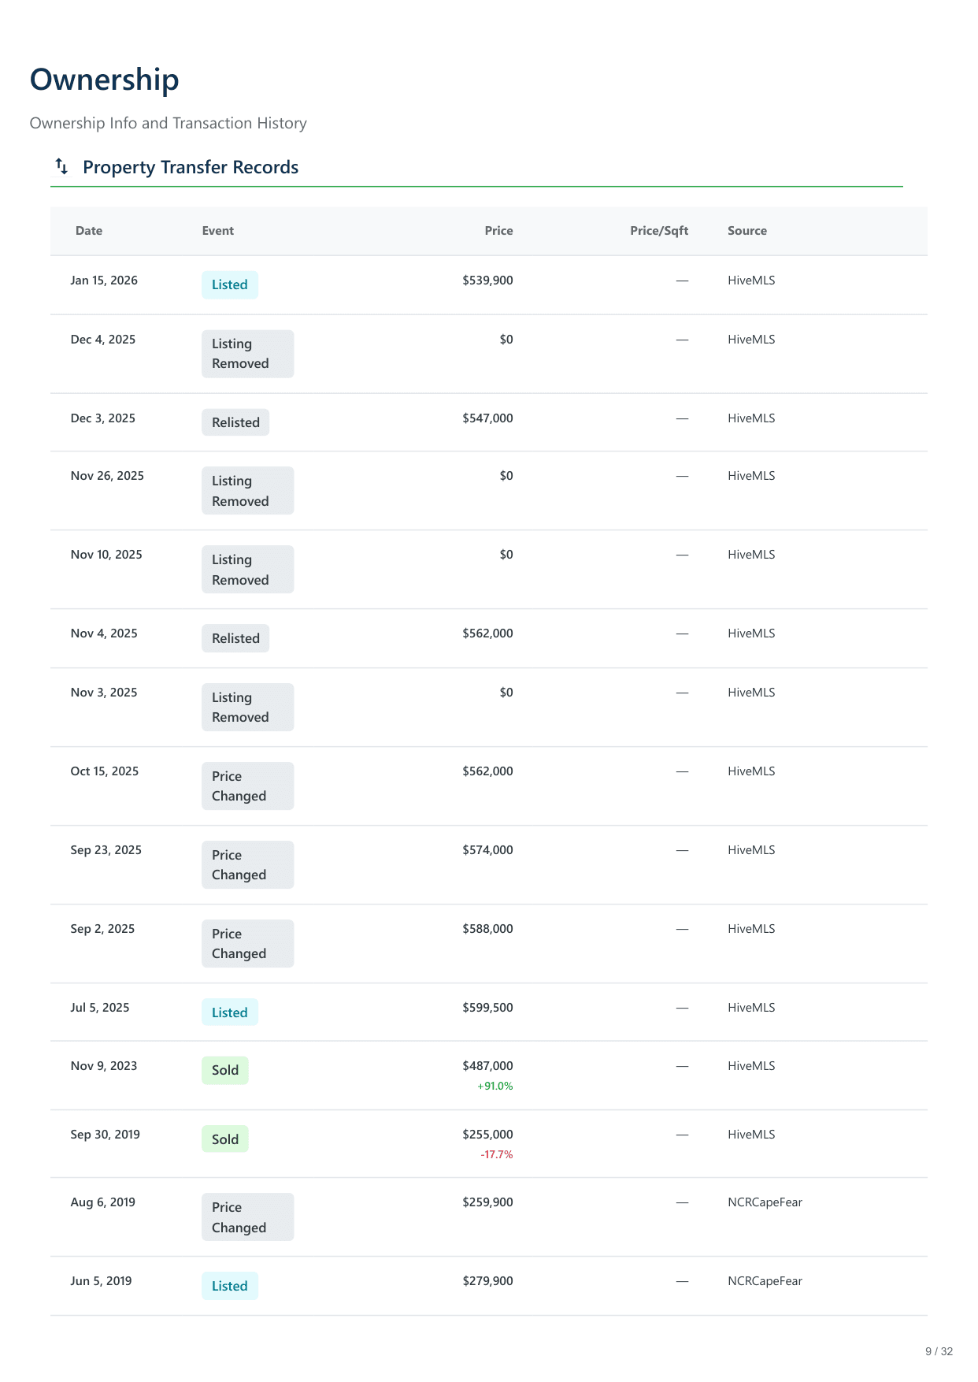Click the Date column header
The image size is (978, 1382).
[x=89, y=231]
